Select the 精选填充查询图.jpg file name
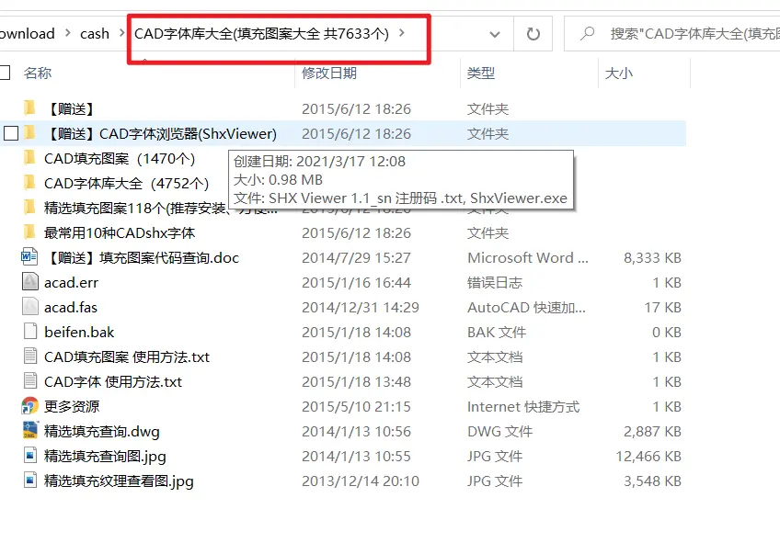Screen dimensions: 780x543 pos(105,457)
